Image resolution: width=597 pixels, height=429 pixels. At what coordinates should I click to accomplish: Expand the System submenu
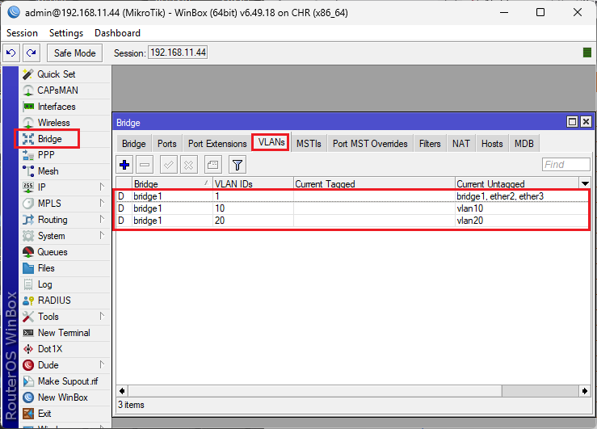51,236
